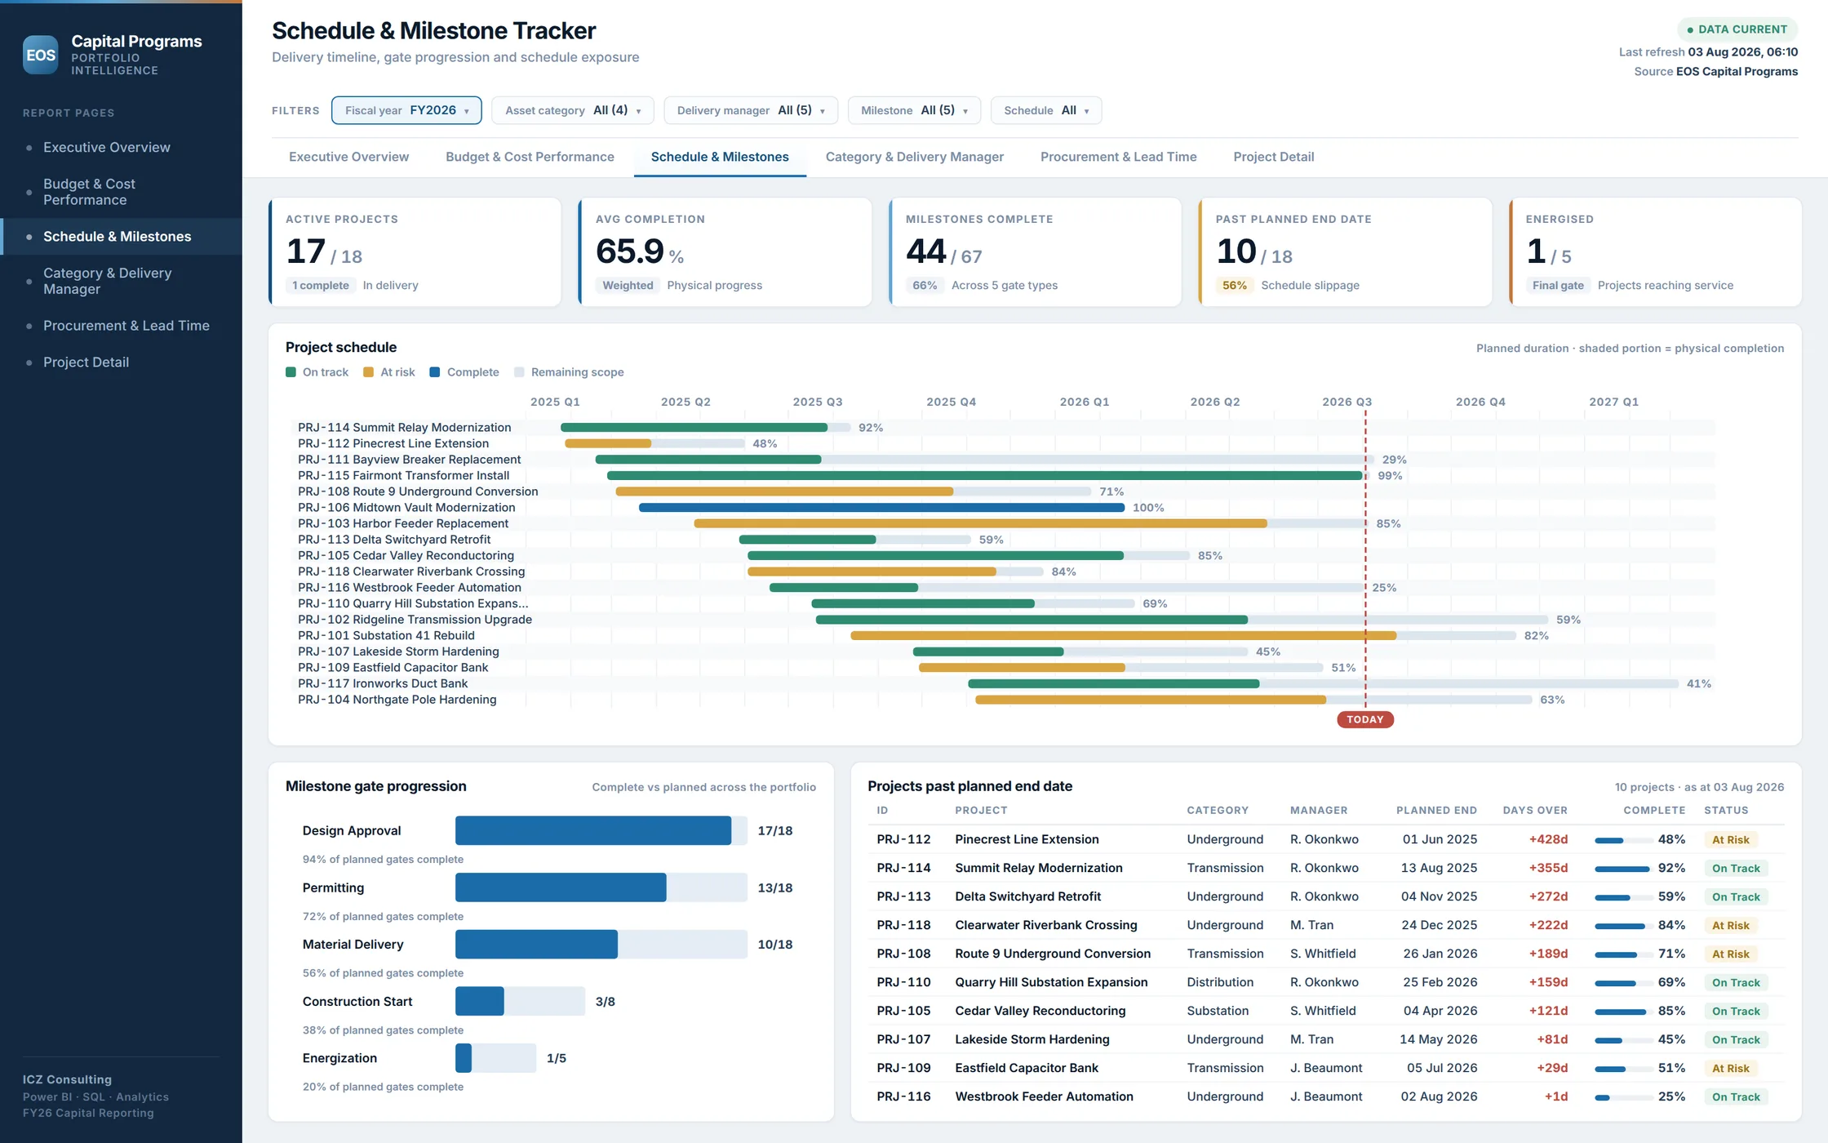
Task: Select the Avg Completion KPI card
Action: click(x=725, y=252)
